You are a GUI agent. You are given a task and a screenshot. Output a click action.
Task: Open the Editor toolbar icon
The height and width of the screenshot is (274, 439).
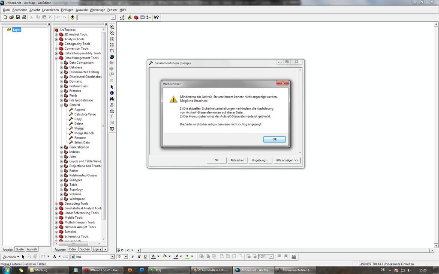[x=122, y=17]
